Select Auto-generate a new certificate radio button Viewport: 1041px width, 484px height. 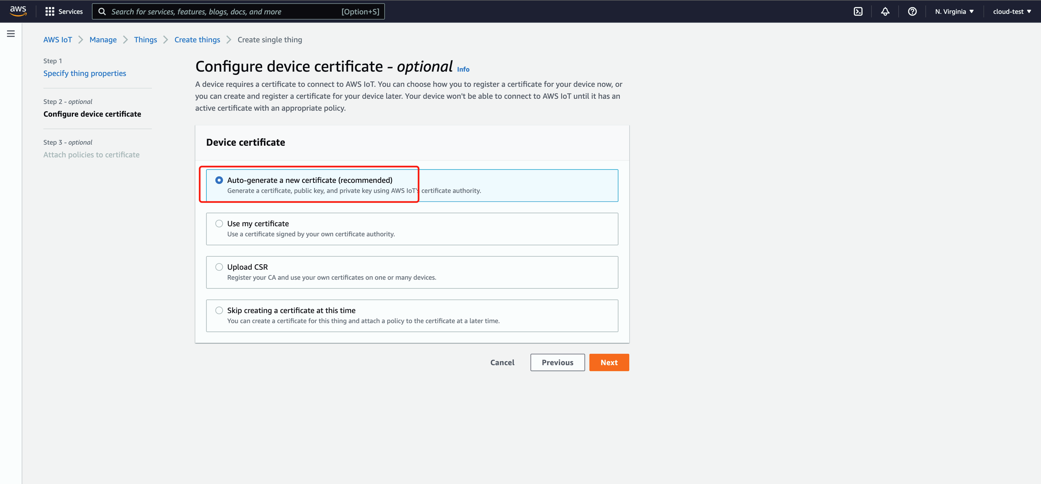[219, 179]
